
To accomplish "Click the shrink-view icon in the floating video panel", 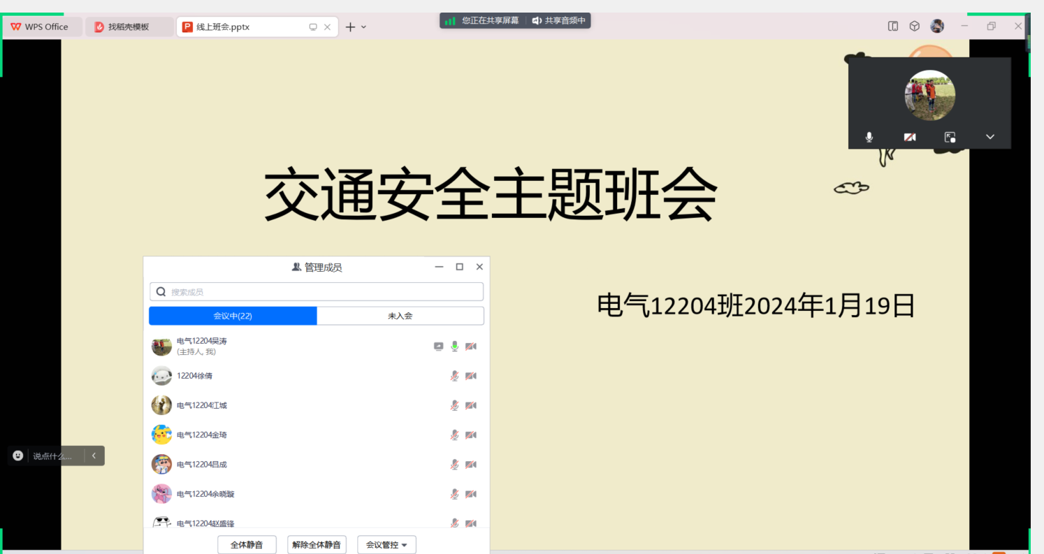I will pos(950,137).
